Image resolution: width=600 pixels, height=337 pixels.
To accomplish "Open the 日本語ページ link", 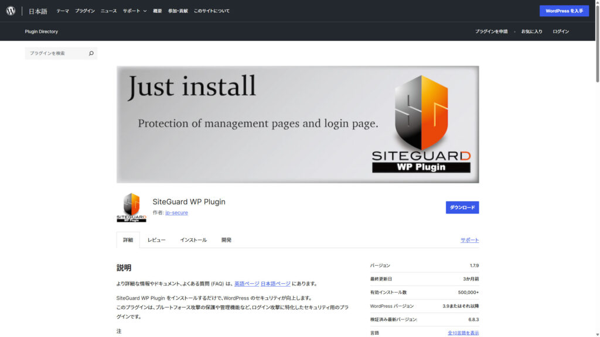I will point(275,284).
